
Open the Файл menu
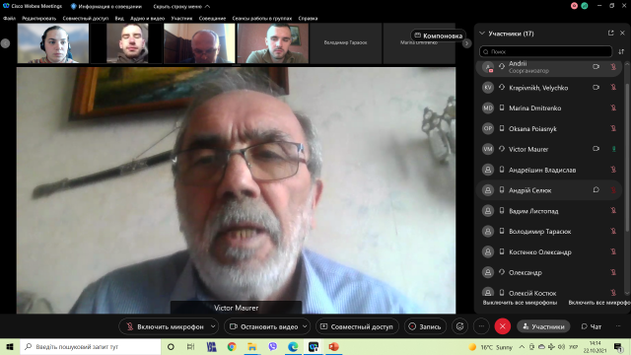point(9,18)
